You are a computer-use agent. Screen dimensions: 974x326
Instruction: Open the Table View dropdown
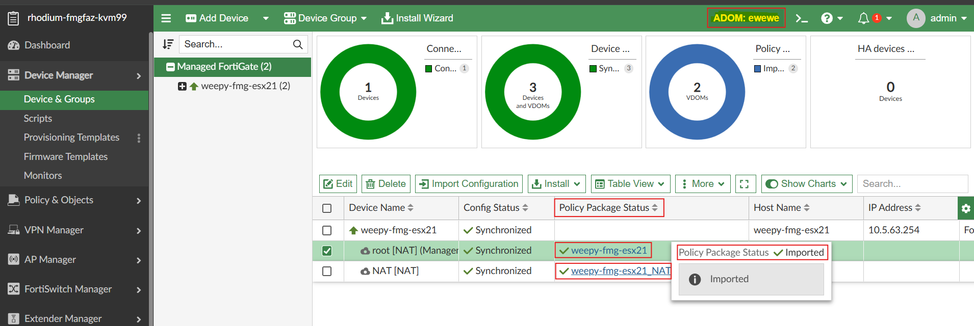(x=630, y=184)
